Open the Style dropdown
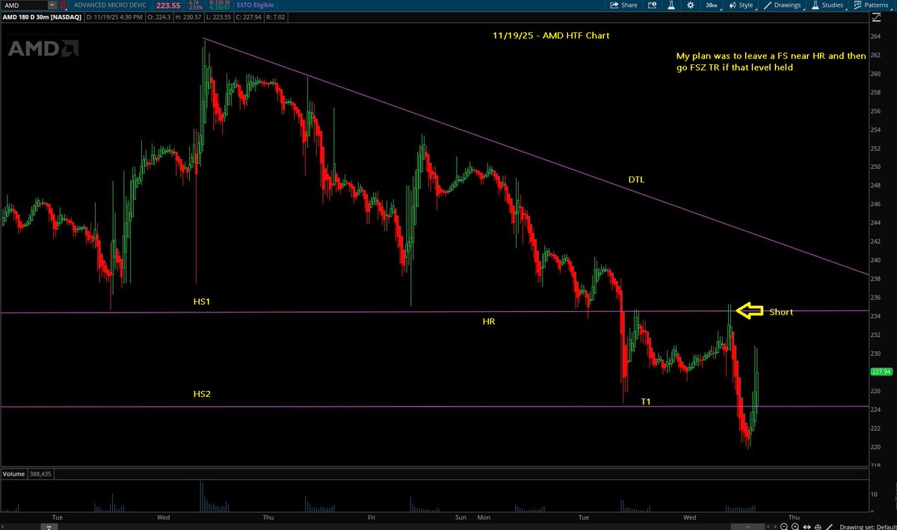897x530 pixels. pos(742,5)
